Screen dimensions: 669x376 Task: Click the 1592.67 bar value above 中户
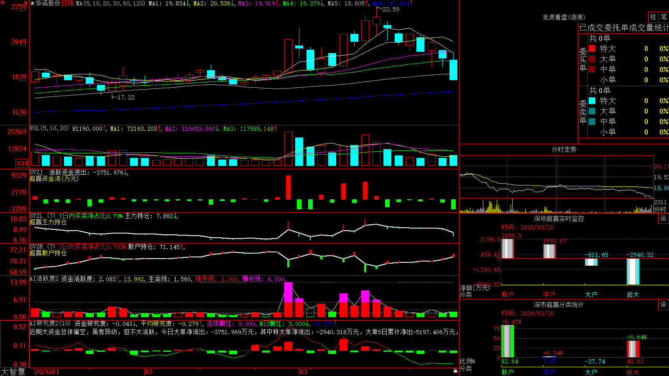[x=555, y=241]
